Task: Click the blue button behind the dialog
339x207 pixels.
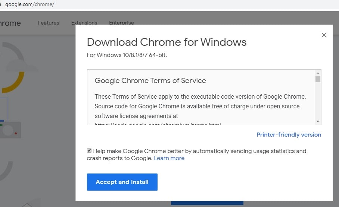Action: 207,203
